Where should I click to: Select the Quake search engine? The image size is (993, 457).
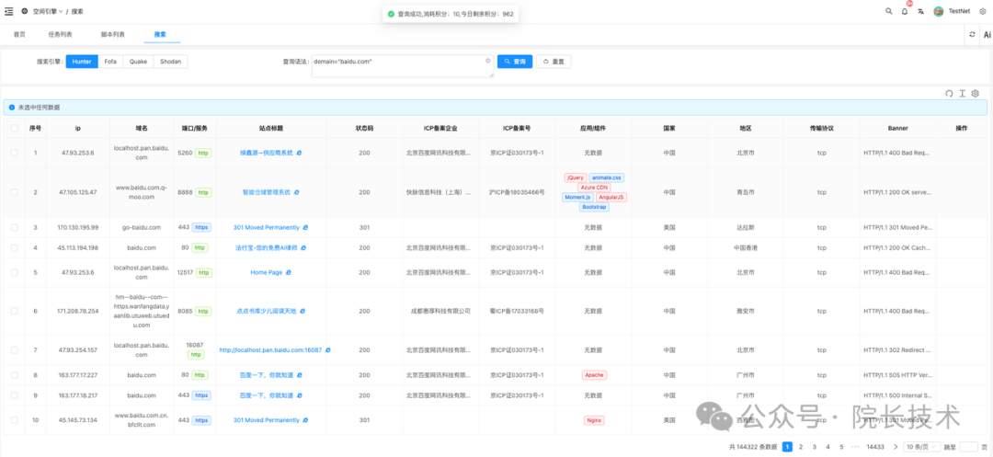pyautogui.click(x=138, y=62)
